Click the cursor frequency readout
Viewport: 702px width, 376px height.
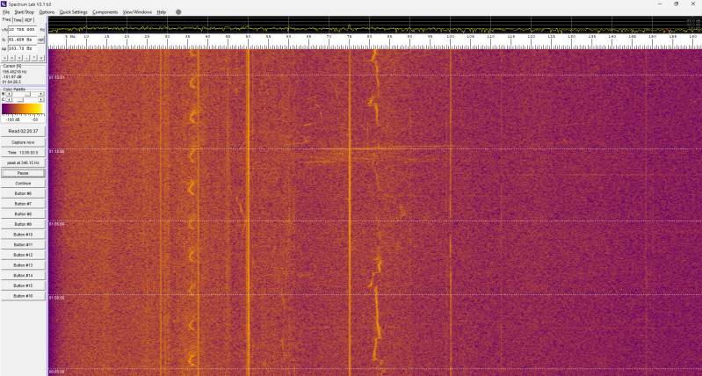(14, 72)
